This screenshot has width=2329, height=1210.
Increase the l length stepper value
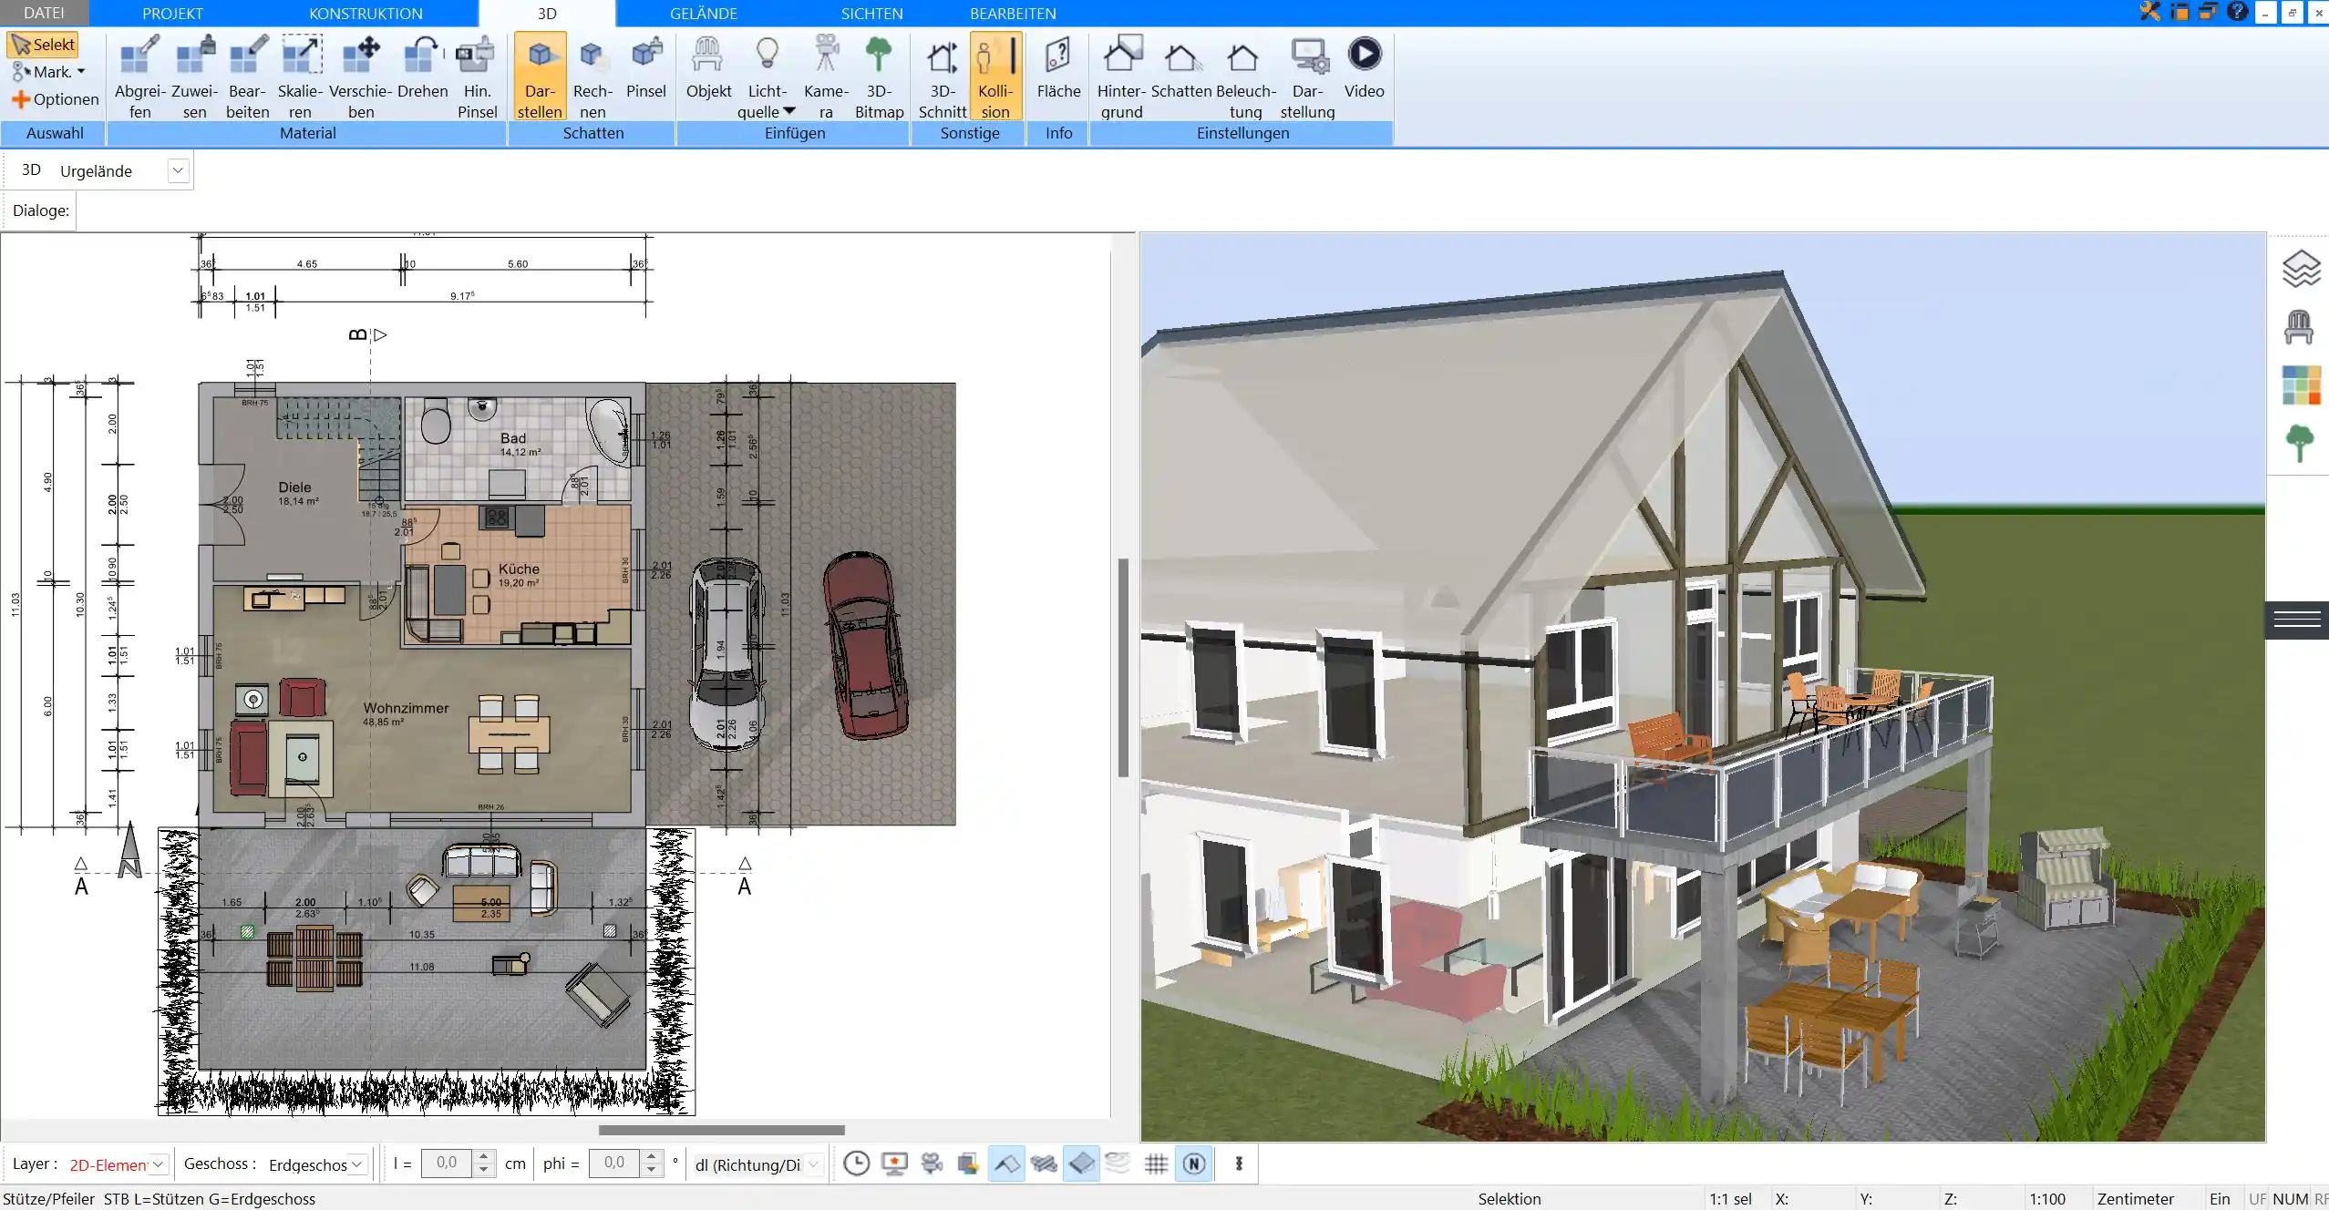tap(484, 1157)
